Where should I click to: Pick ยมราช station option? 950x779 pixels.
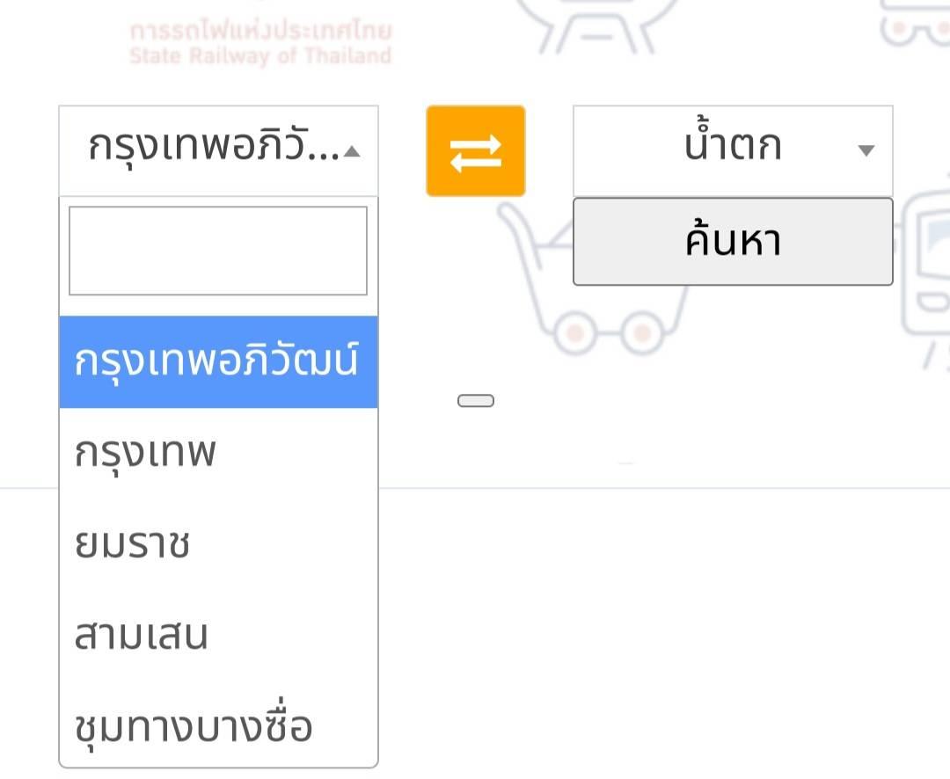(x=218, y=544)
